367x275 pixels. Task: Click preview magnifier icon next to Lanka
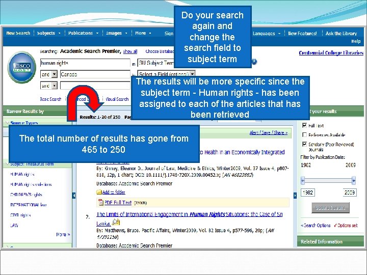[x=116, y=222]
